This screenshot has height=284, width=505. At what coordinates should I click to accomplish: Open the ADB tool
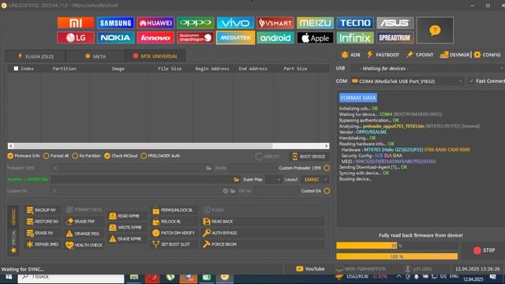350,54
